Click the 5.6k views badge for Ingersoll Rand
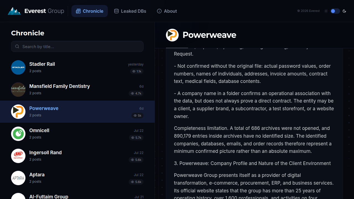The width and height of the screenshot is (354, 199). point(136,160)
